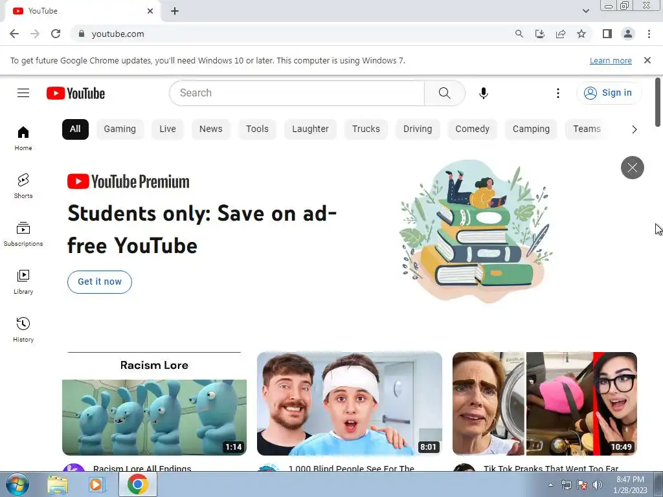
Task: Click the Action Center flag tray icon
Action: [582, 485]
